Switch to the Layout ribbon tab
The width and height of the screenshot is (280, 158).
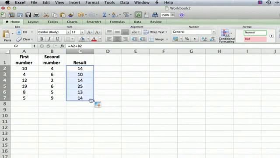click(33, 22)
